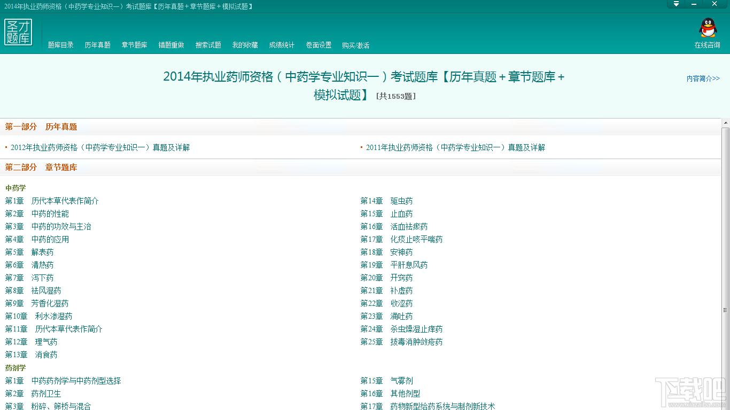Open 我的收藏 menu item

pyautogui.click(x=245, y=45)
